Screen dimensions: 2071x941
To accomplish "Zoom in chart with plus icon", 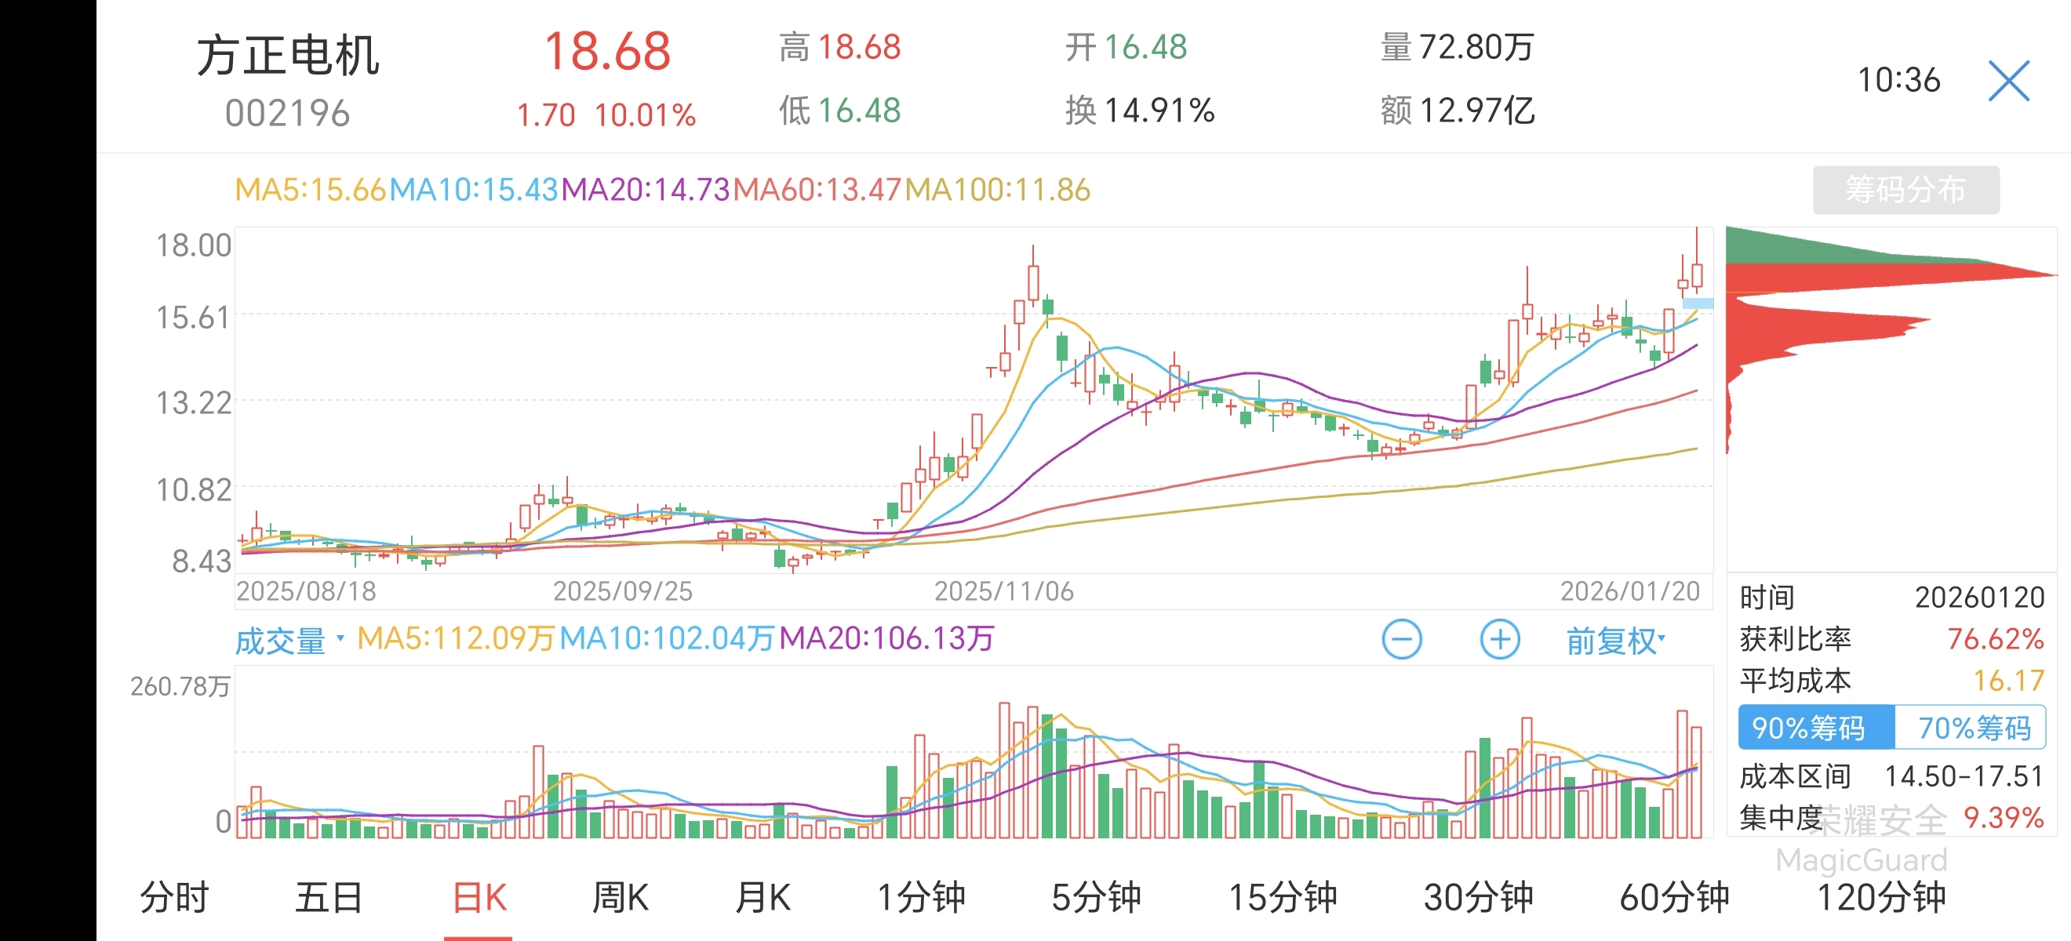I will (x=1499, y=640).
